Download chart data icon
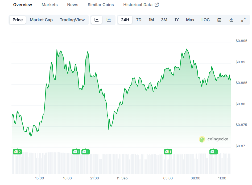This screenshot has height=185, width=252. click(231, 20)
